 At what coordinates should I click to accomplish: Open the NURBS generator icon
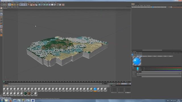[x=44, y=5]
